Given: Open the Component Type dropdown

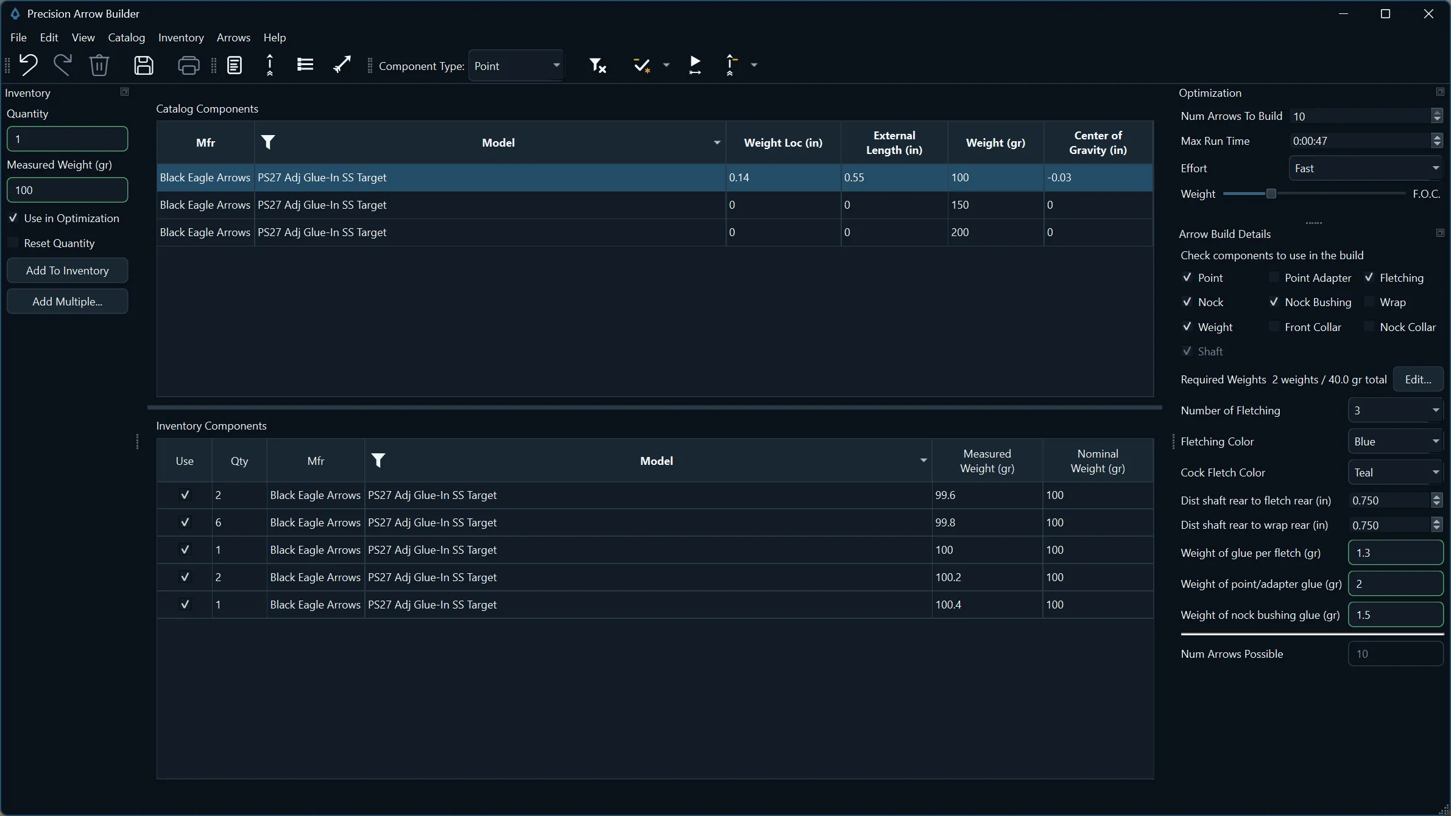Looking at the screenshot, I should [516, 66].
